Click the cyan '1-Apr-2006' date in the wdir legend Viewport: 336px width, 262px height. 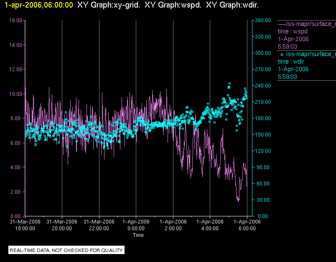point(293,69)
